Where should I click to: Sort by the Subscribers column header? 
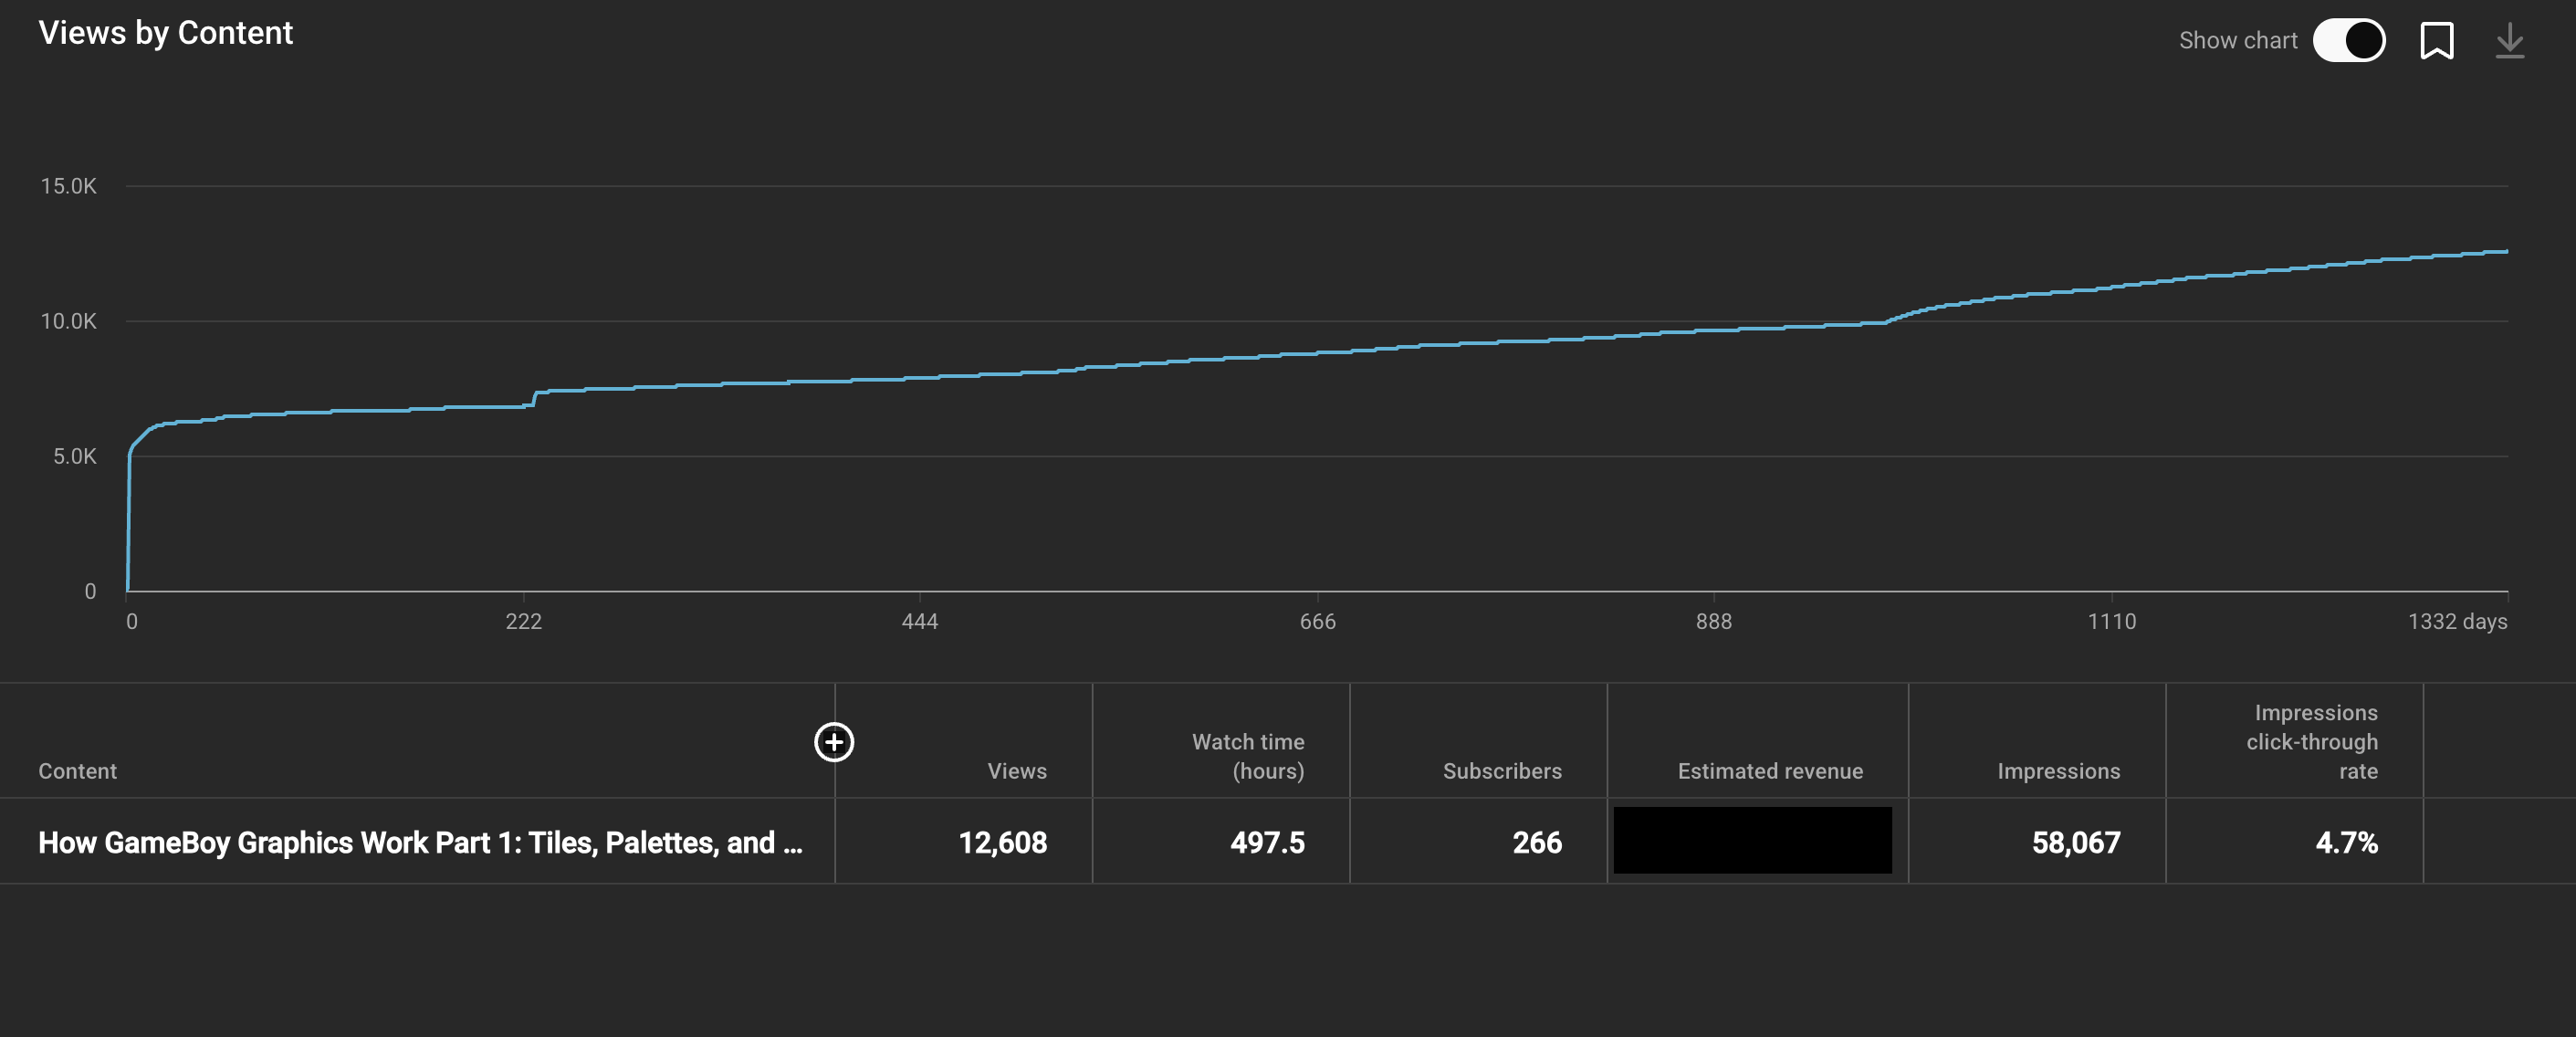[x=1502, y=771]
